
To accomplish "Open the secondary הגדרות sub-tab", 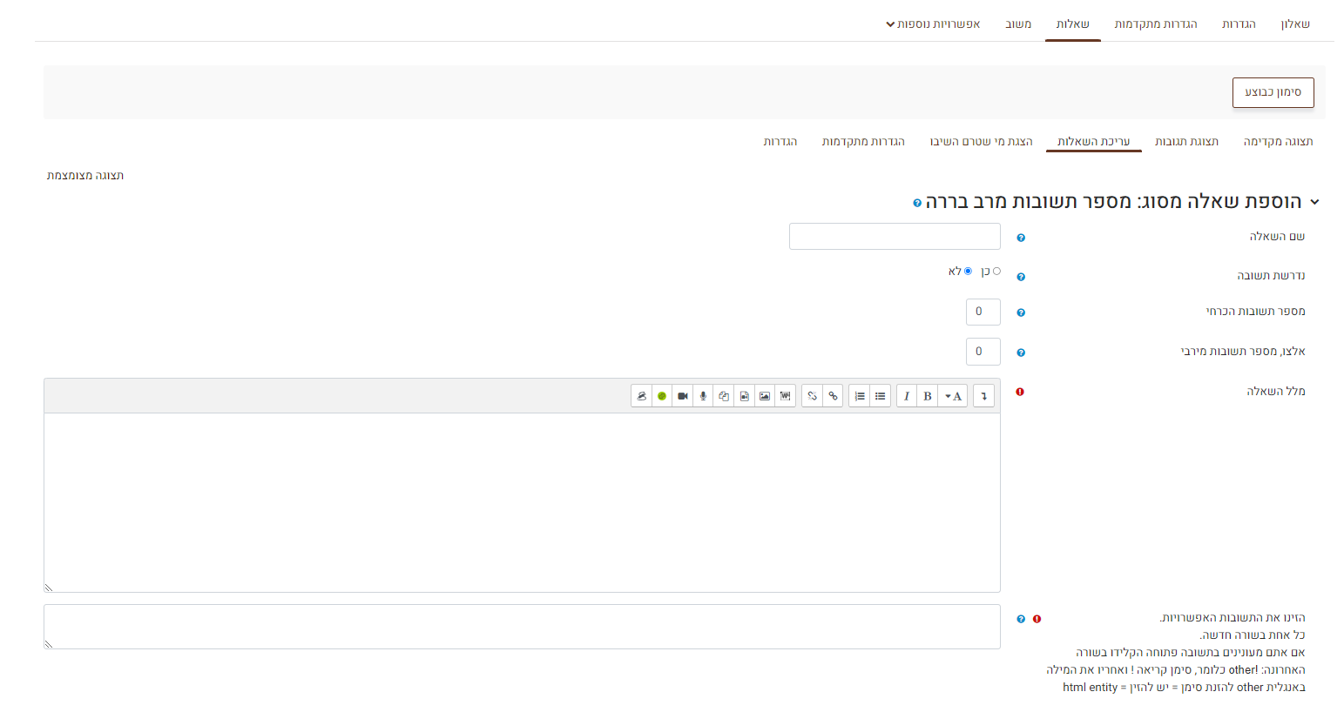I will tap(780, 142).
